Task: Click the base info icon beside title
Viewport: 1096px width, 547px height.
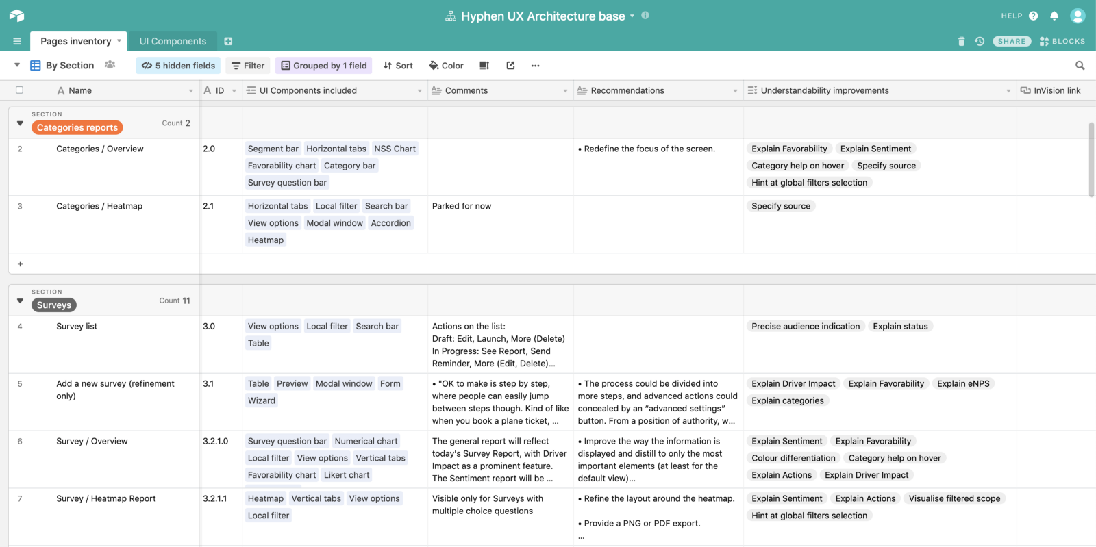Action: point(645,15)
